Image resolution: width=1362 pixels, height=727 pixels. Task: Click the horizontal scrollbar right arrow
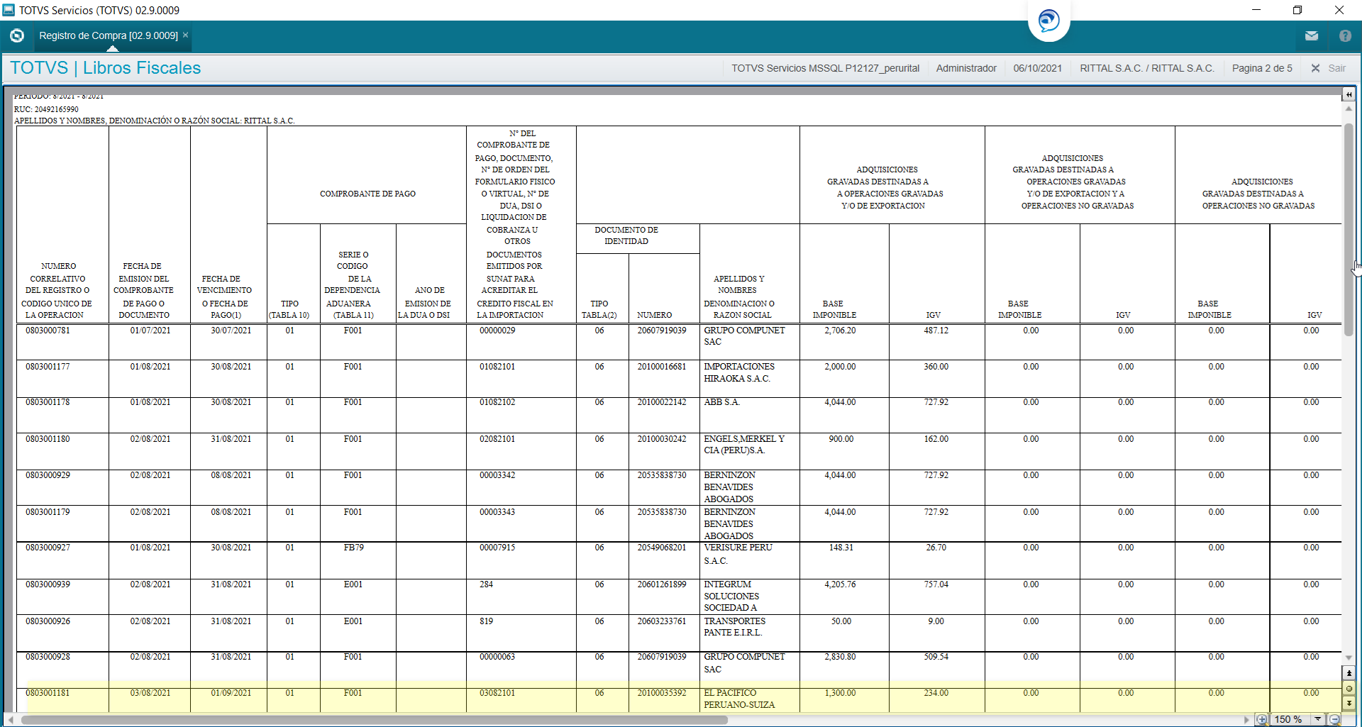(1247, 719)
